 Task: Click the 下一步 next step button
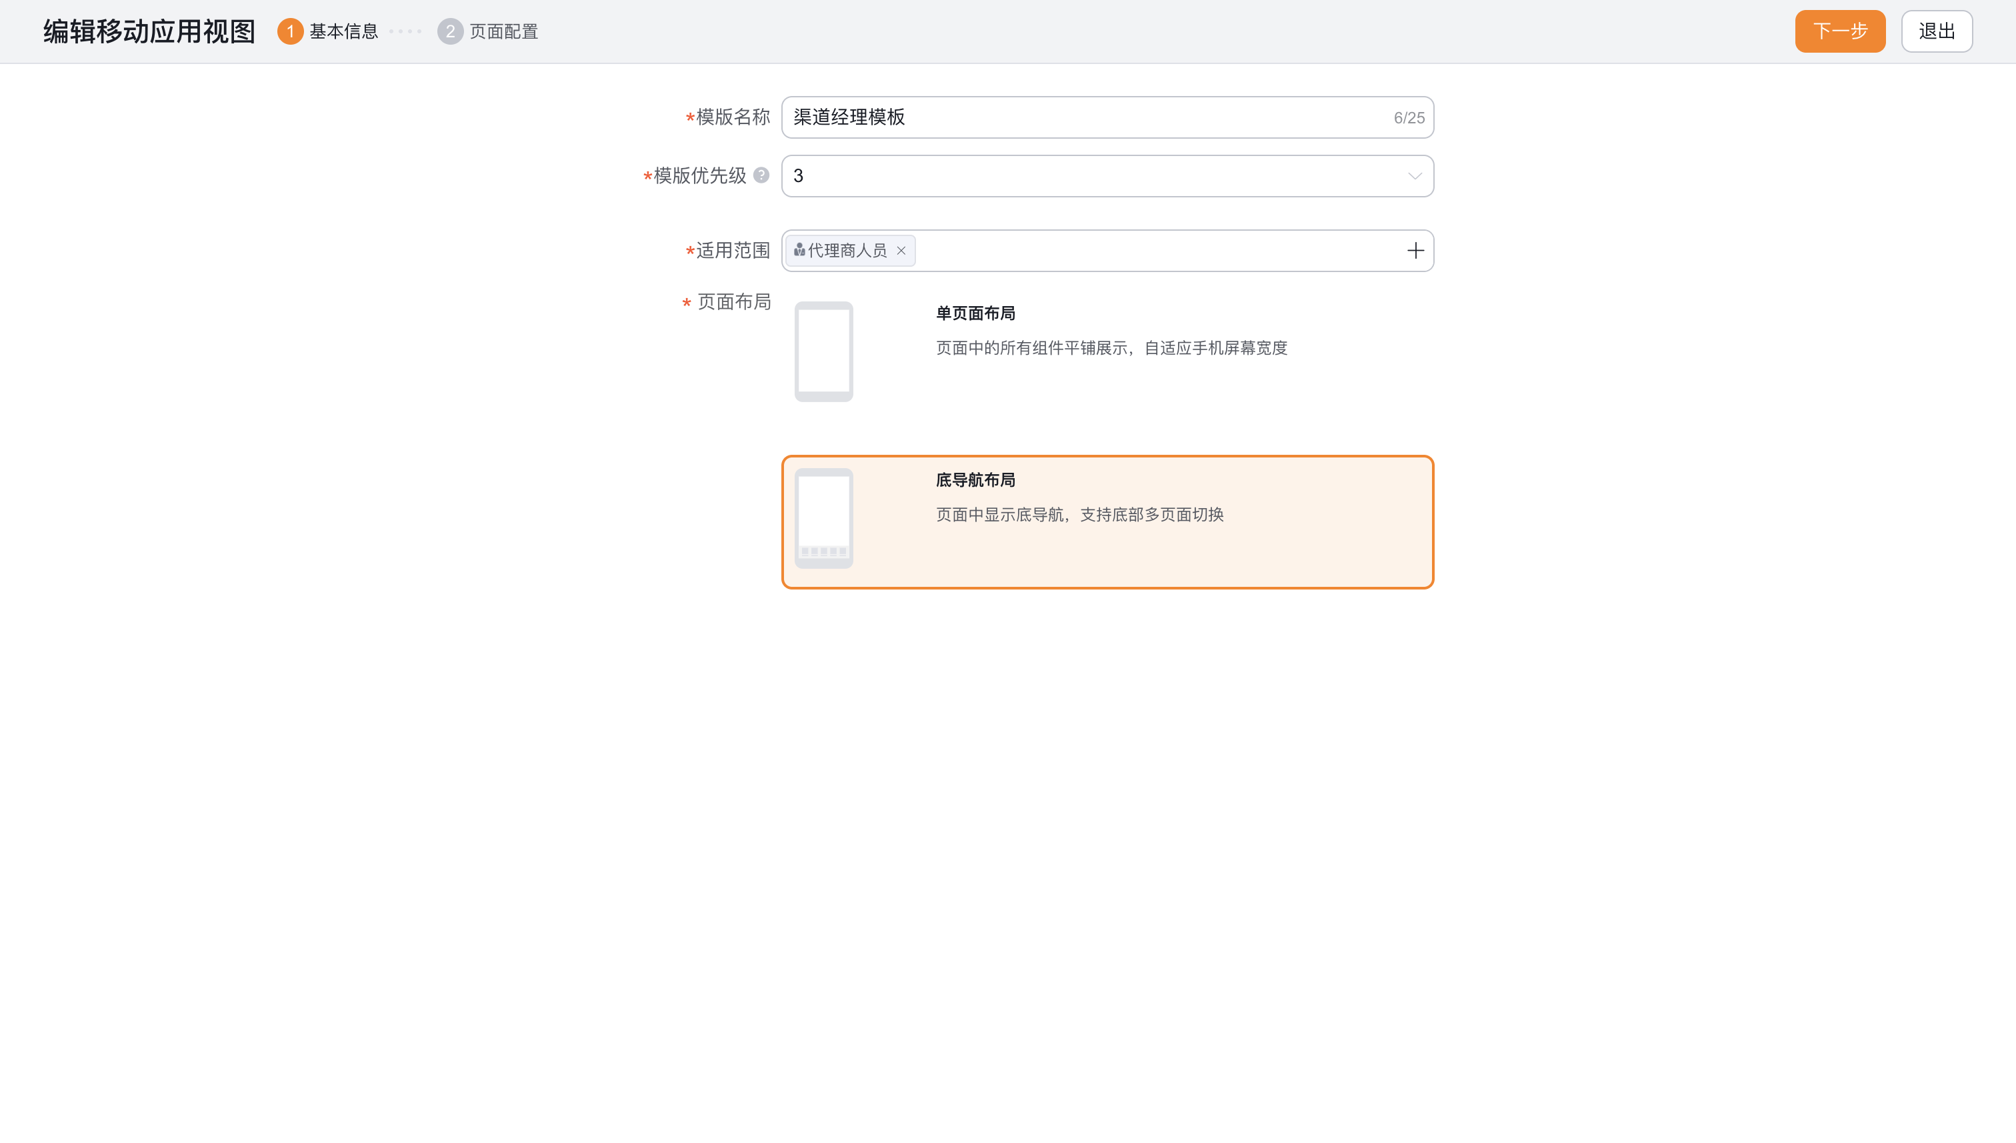(1839, 31)
